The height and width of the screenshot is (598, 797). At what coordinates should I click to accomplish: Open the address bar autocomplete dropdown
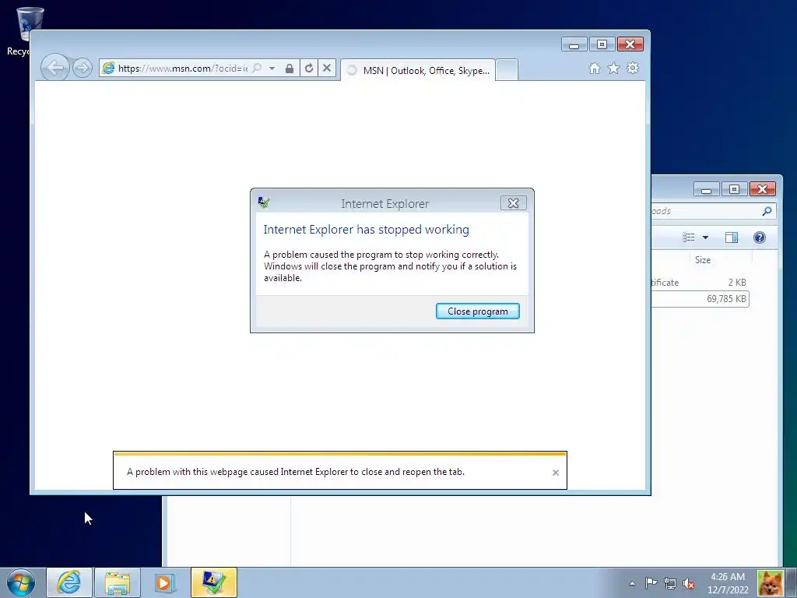pos(272,69)
